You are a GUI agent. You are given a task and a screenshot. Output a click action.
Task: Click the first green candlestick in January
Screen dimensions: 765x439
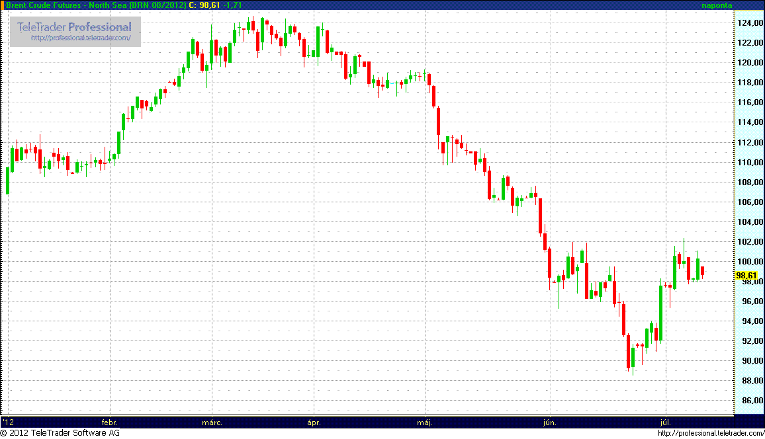[x=8, y=180]
